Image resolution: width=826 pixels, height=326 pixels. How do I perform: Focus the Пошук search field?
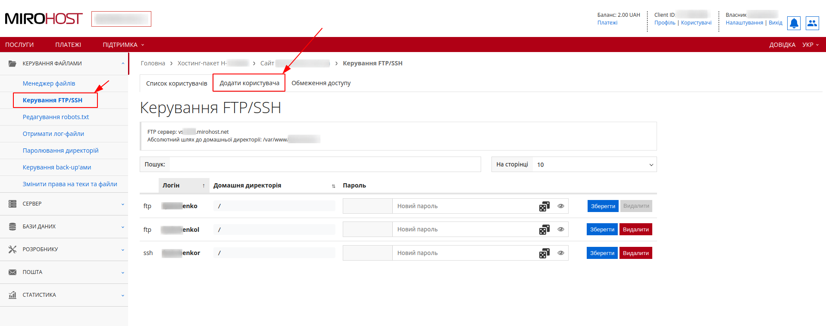point(325,164)
